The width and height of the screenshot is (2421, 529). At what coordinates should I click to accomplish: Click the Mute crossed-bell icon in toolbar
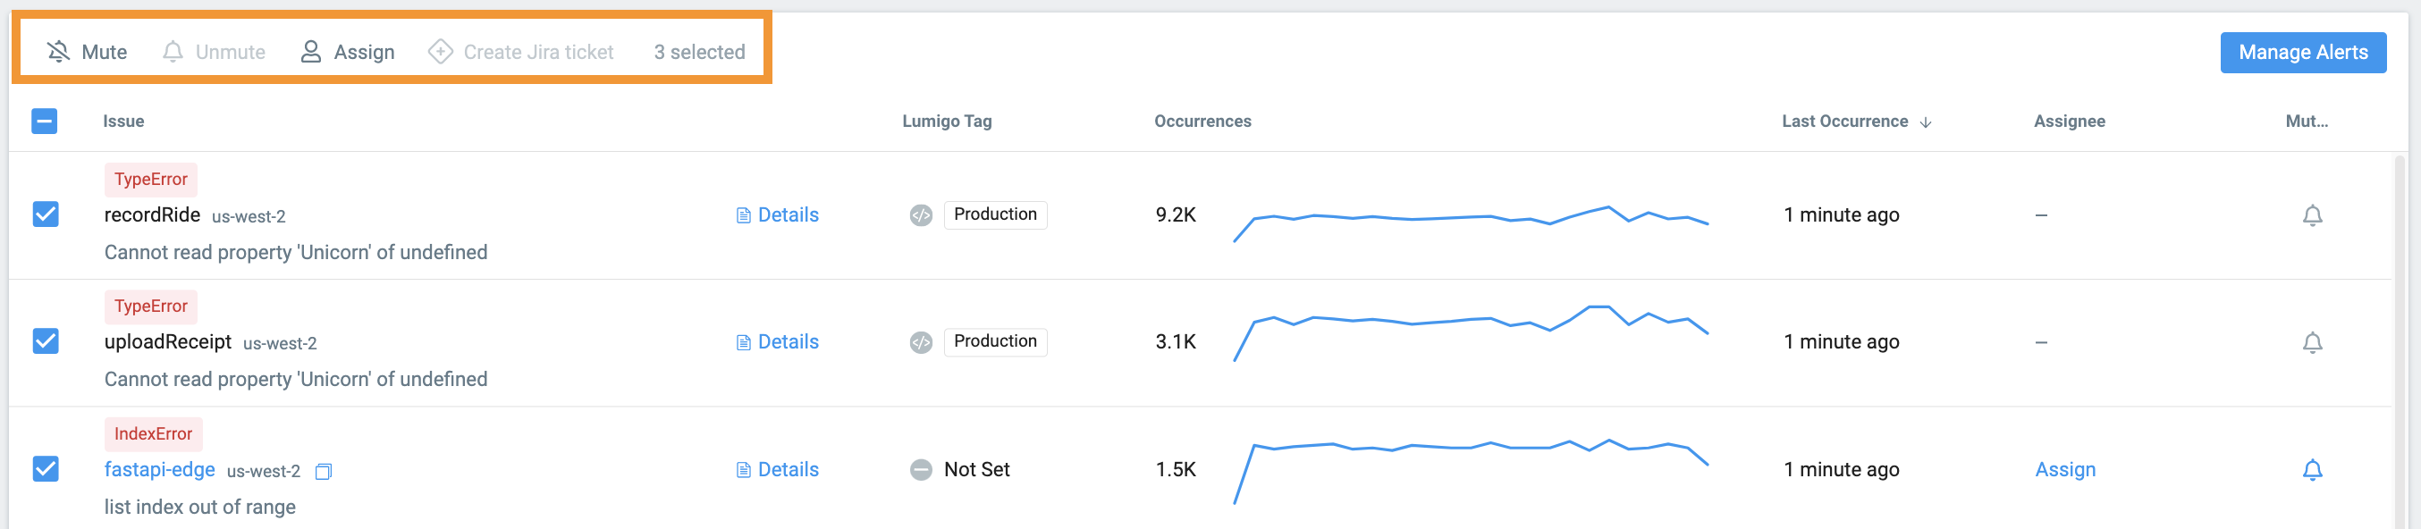(58, 52)
